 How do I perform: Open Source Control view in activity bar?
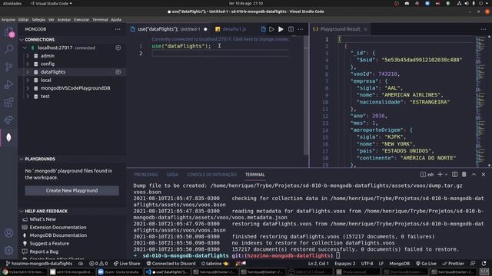click(x=8, y=67)
